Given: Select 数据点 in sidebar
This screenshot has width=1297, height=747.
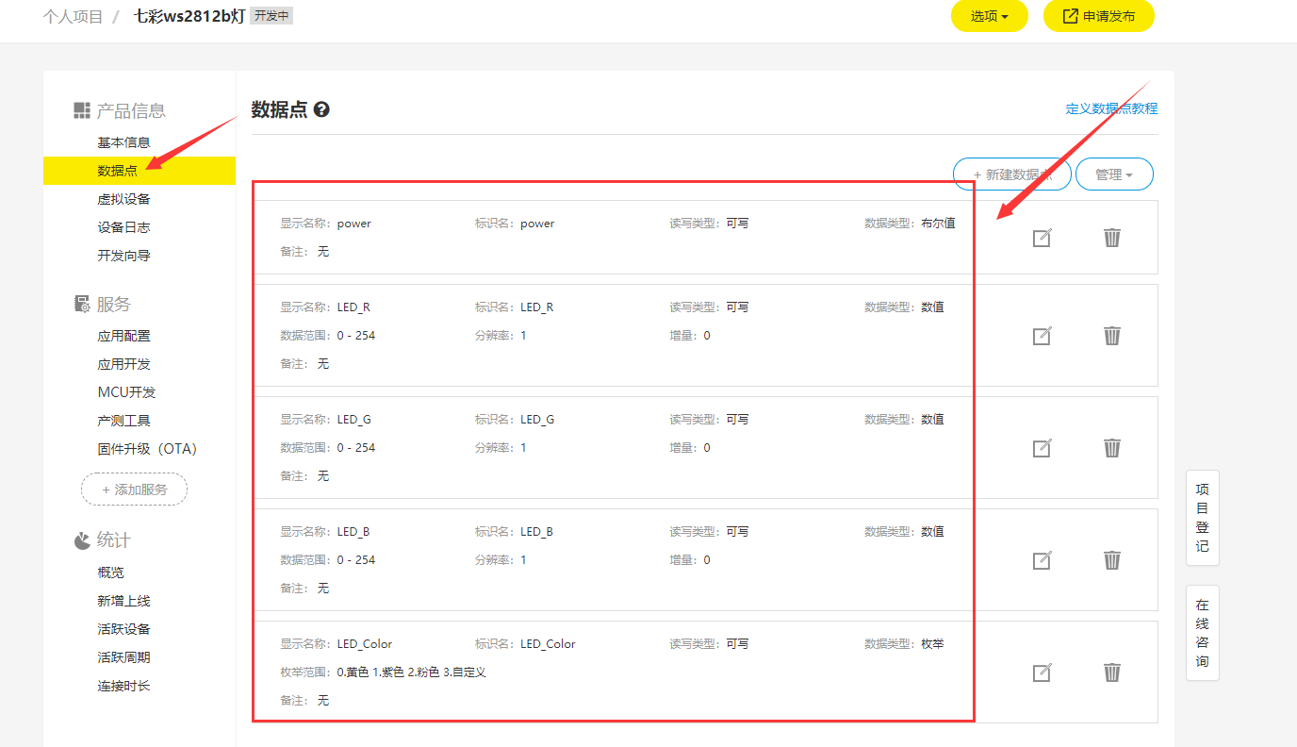Looking at the screenshot, I should click(140, 171).
